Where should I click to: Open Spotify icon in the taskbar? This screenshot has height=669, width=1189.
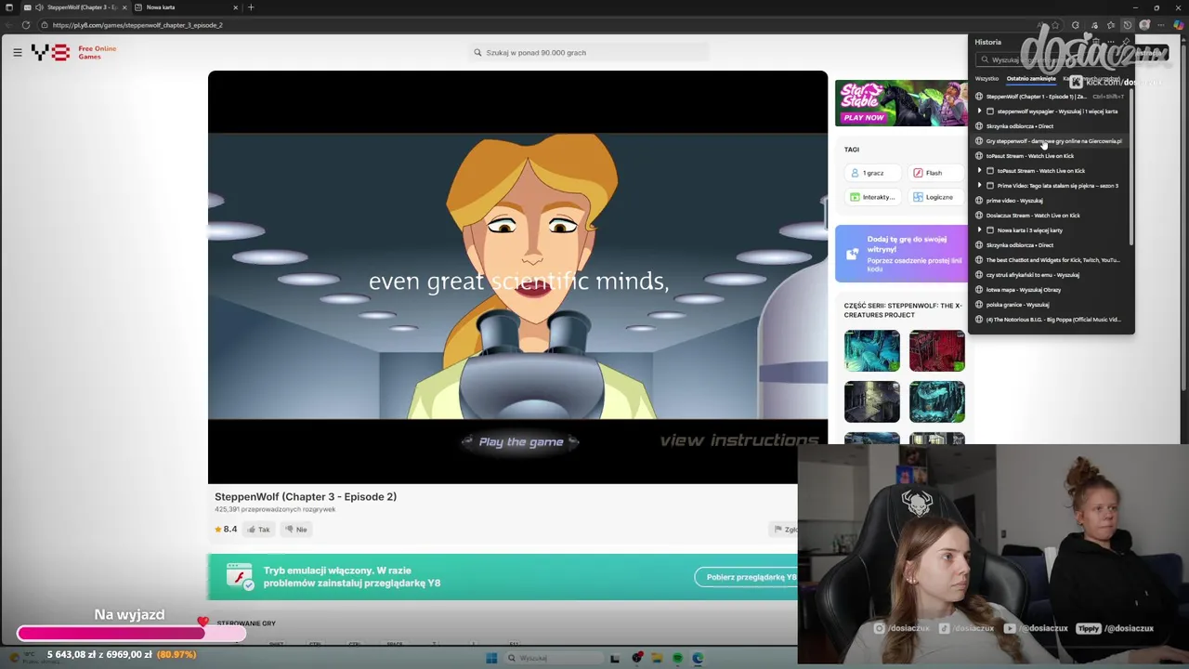(677, 658)
